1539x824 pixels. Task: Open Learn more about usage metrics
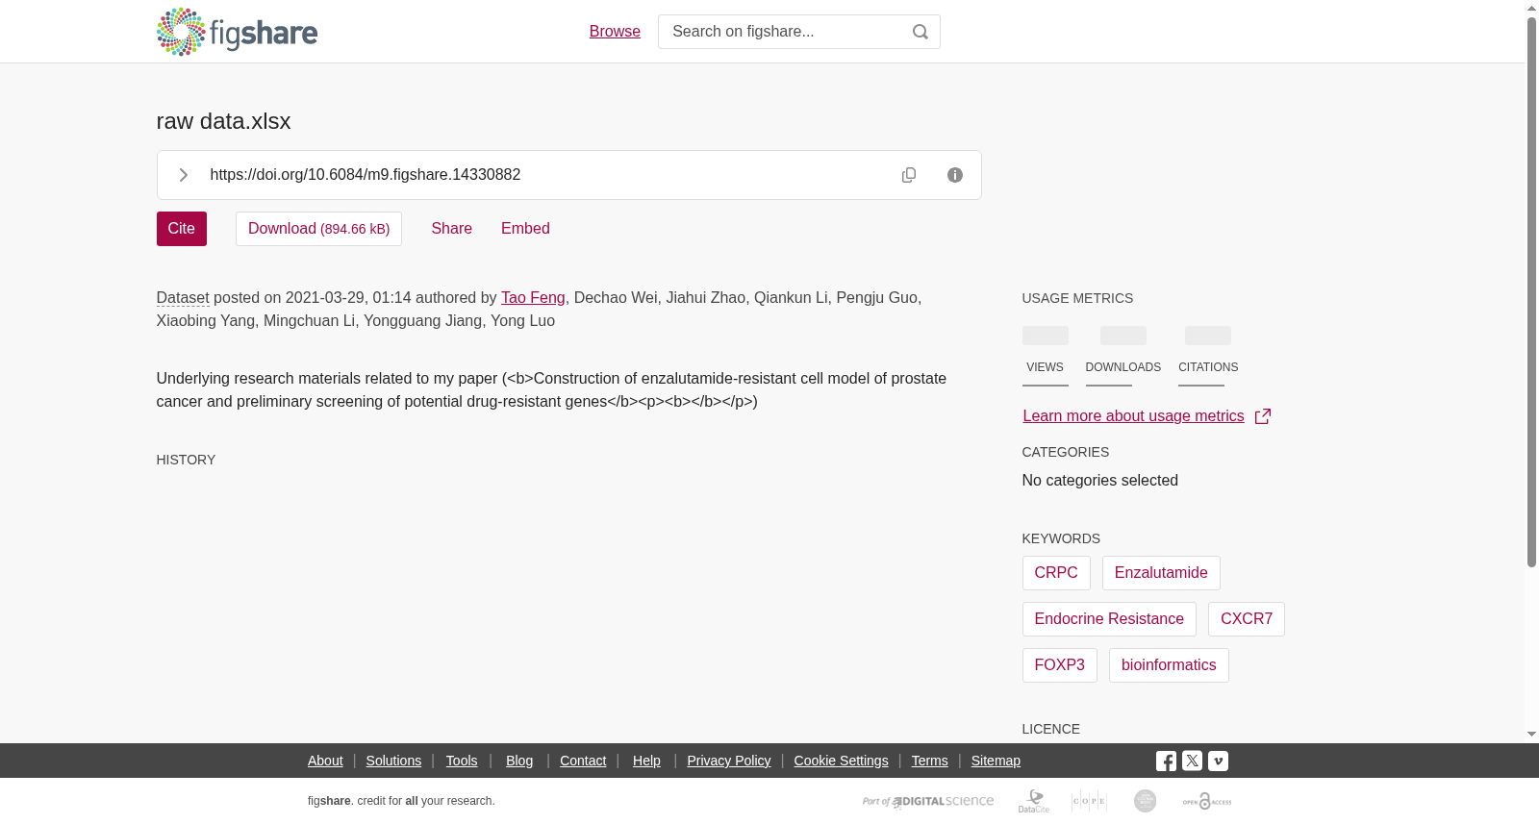click(1133, 416)
